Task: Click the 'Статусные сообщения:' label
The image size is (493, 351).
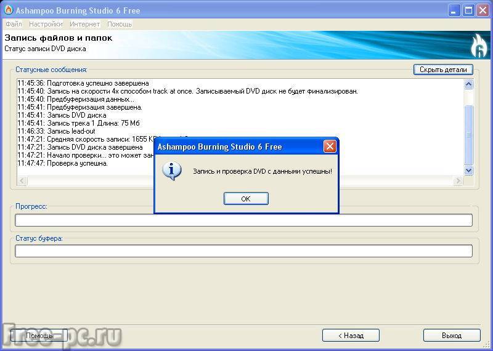Action: [x=52, y=70]
